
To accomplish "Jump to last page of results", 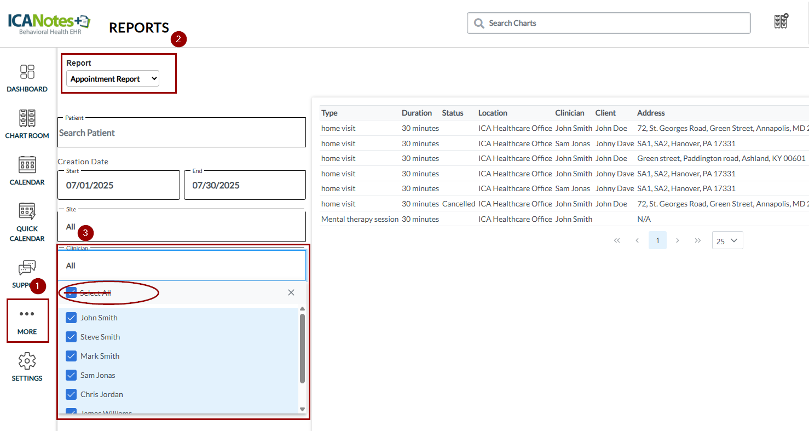I will point(698,240).
